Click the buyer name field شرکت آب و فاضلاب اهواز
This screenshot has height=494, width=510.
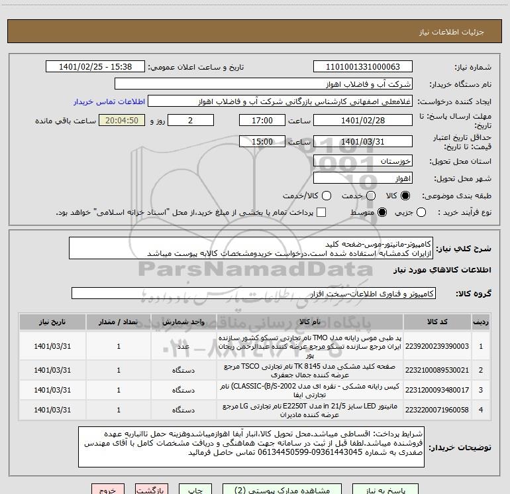[x=264, y=84]
